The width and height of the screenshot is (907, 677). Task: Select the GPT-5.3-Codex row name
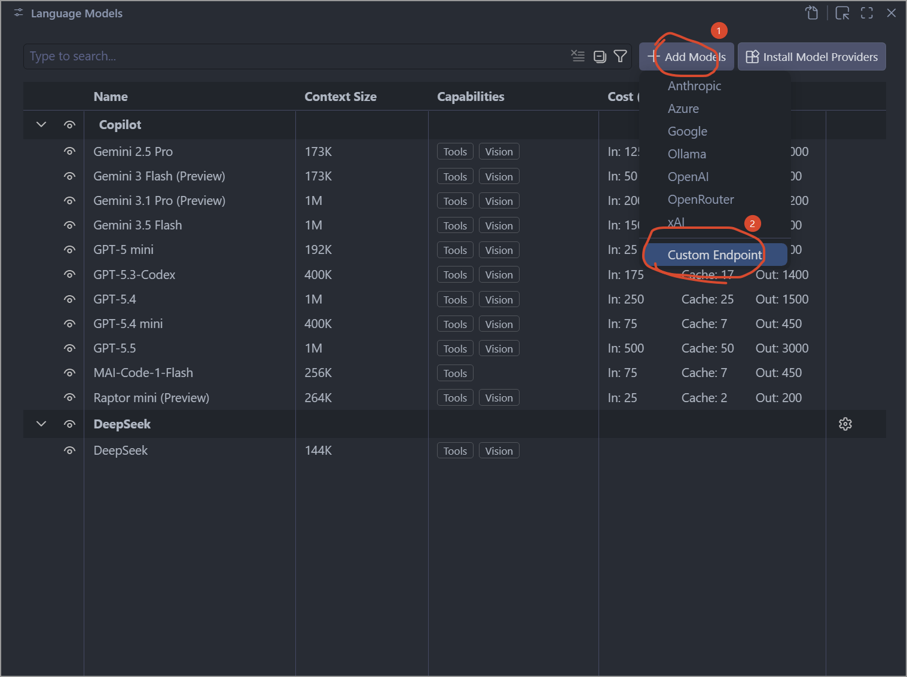coord(135,275)
